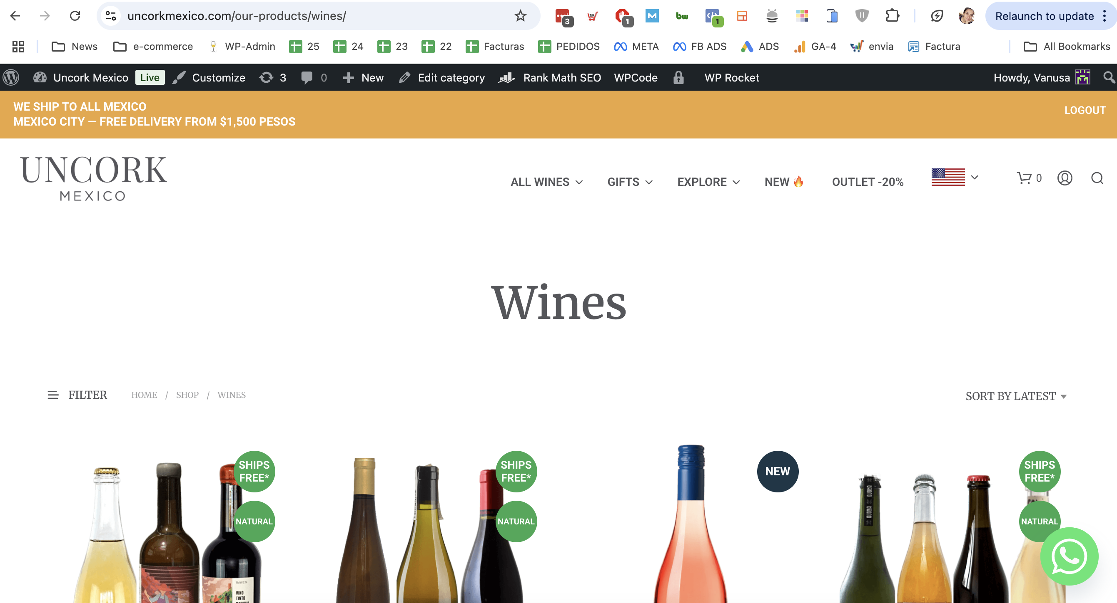Open the e-commerce bookmarks folder
The height and width of the screenshot is (603, 1117).
(153, 46)
